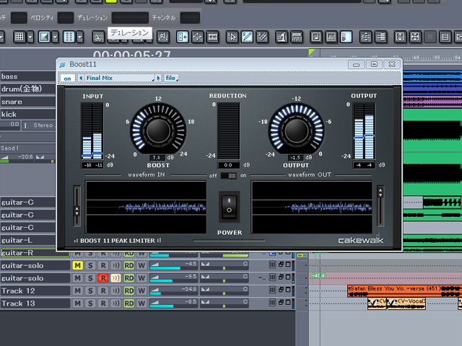Click the BOOST knob
The image size is (462, 346).
[x=158, y=130]
